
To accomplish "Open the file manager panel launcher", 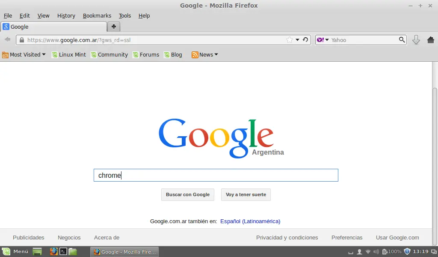I will click(73, 252).
